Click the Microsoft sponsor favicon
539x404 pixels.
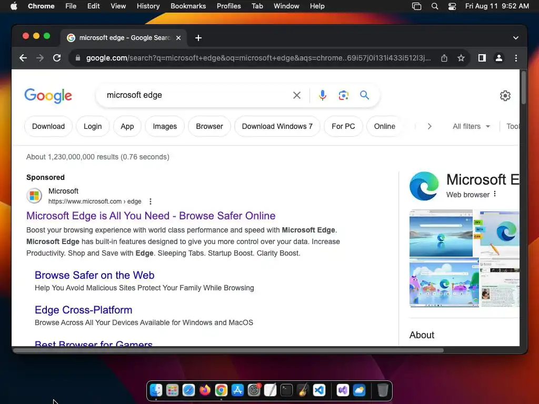34,196
